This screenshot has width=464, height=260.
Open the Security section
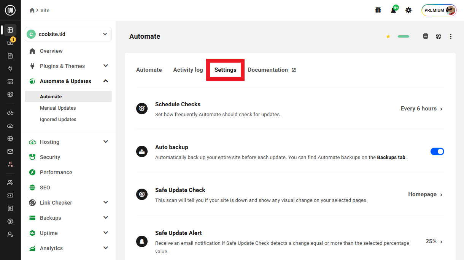click(x=50, y=157)
